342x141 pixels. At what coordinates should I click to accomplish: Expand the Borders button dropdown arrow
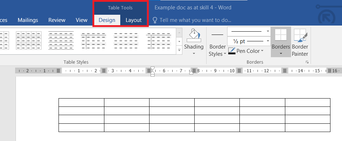281,54
